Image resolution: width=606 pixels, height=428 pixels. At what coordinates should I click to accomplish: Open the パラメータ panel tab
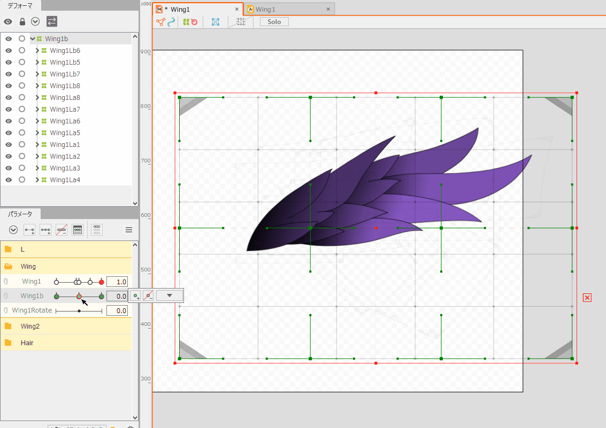click(x=20, y=214)
